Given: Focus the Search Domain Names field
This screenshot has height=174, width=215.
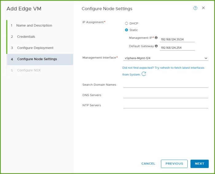Looking at the screenshot, I should tap(166, 84).
